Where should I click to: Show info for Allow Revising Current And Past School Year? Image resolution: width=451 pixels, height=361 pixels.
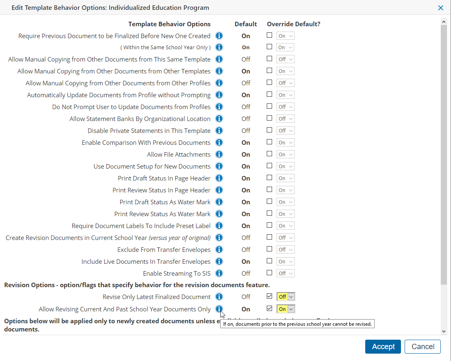tap(219, 309)
